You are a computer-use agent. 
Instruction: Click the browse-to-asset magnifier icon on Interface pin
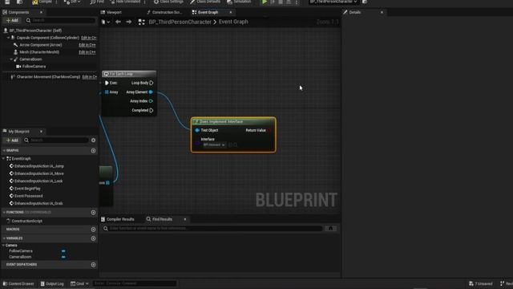tap(235, 144)
